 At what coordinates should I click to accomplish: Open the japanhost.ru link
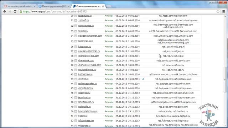(x=84, y=97)
